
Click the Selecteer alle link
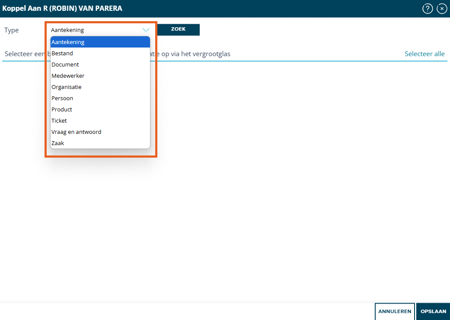(424, 54)
